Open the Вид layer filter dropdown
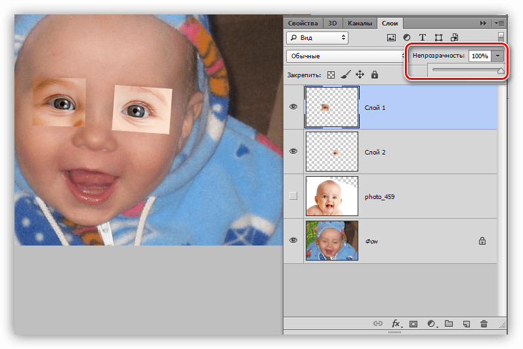Viewport: 523px width, 349px height. point(317,38)
